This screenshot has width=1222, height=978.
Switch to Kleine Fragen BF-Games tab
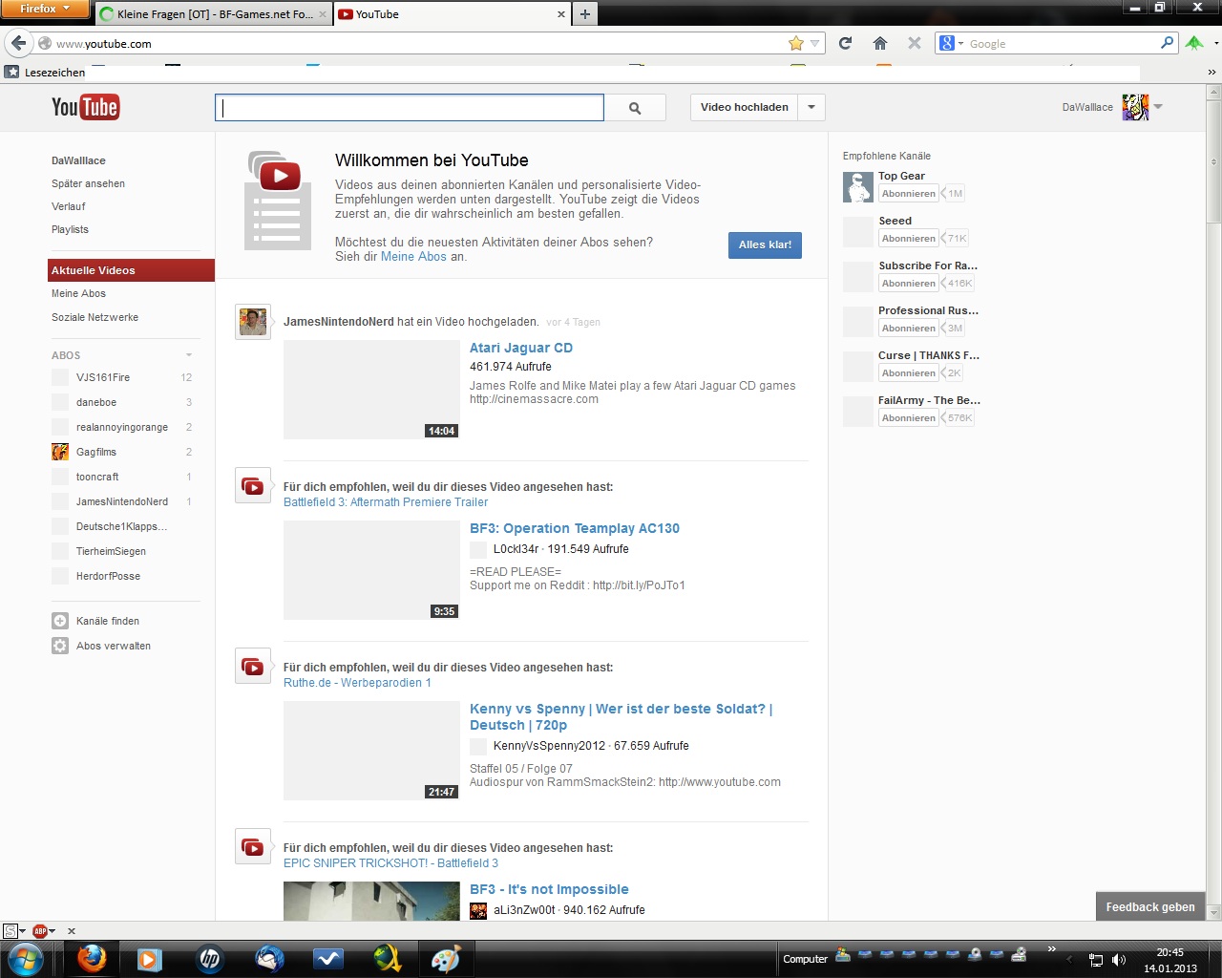tap(214, 14)
